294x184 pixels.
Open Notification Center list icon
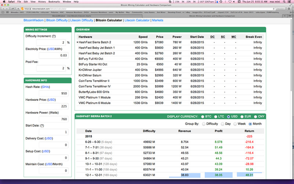click(x=290, y=1)
